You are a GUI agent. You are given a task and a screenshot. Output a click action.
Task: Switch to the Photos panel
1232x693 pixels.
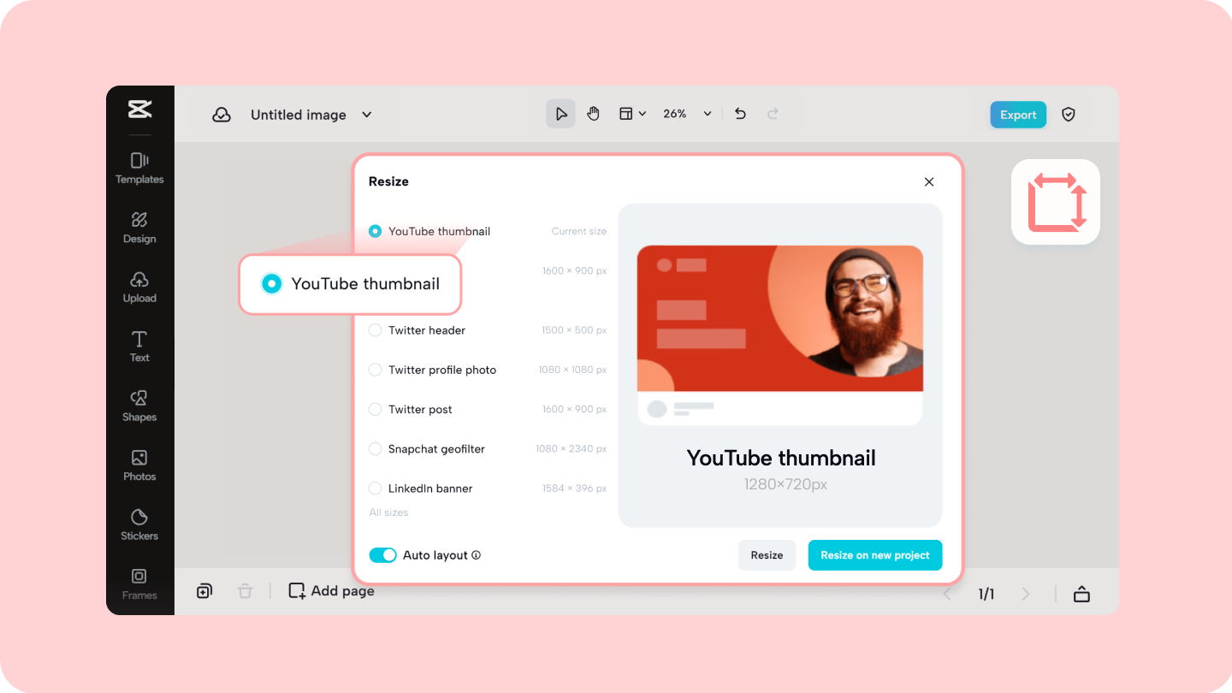pos(139,465)
